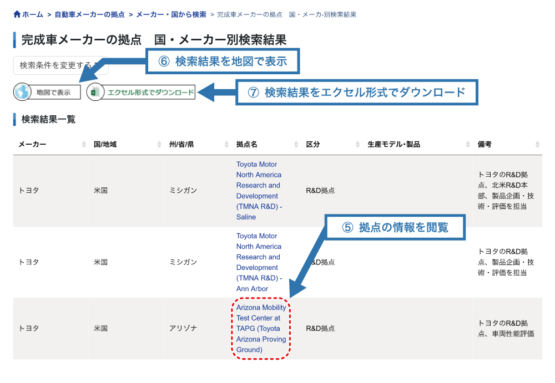
Task: Open 自動車メーカーの拠点 breadcrumb link
Action: coord(89,14)
